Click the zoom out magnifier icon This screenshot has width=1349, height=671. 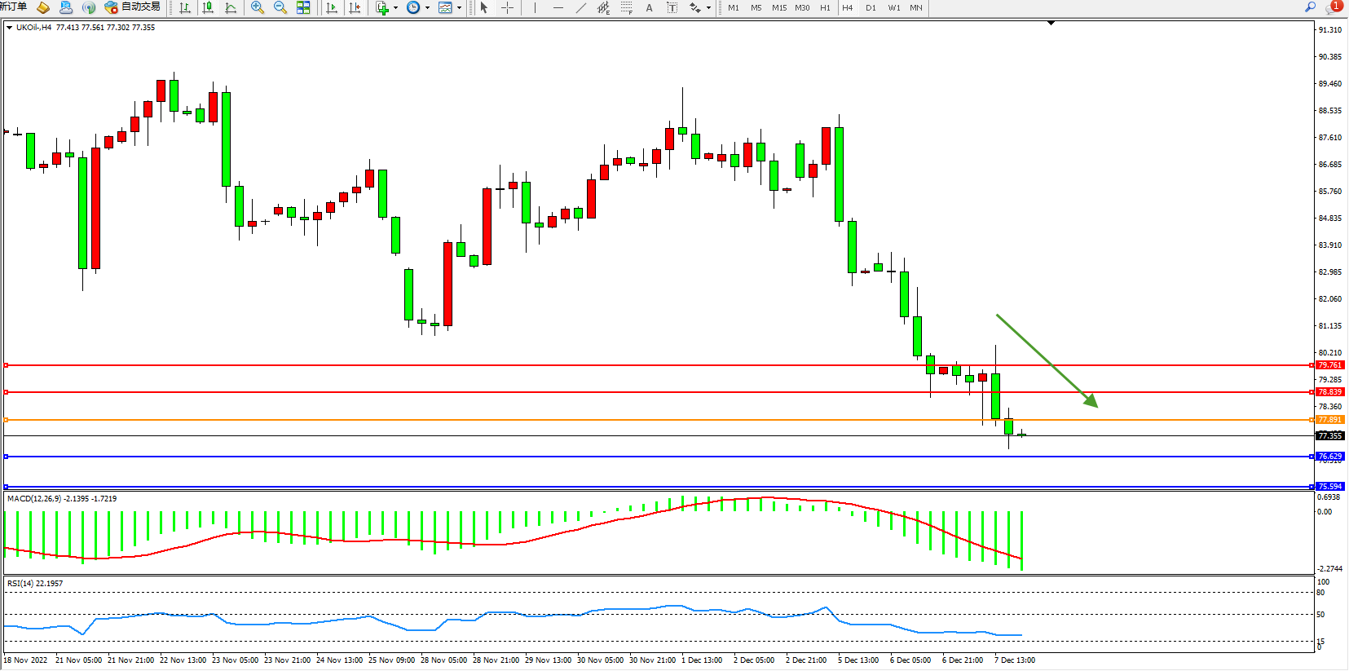(x=280, y=7)
